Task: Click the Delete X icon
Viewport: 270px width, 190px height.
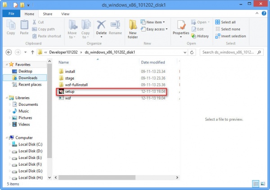Action: [101, 25]
